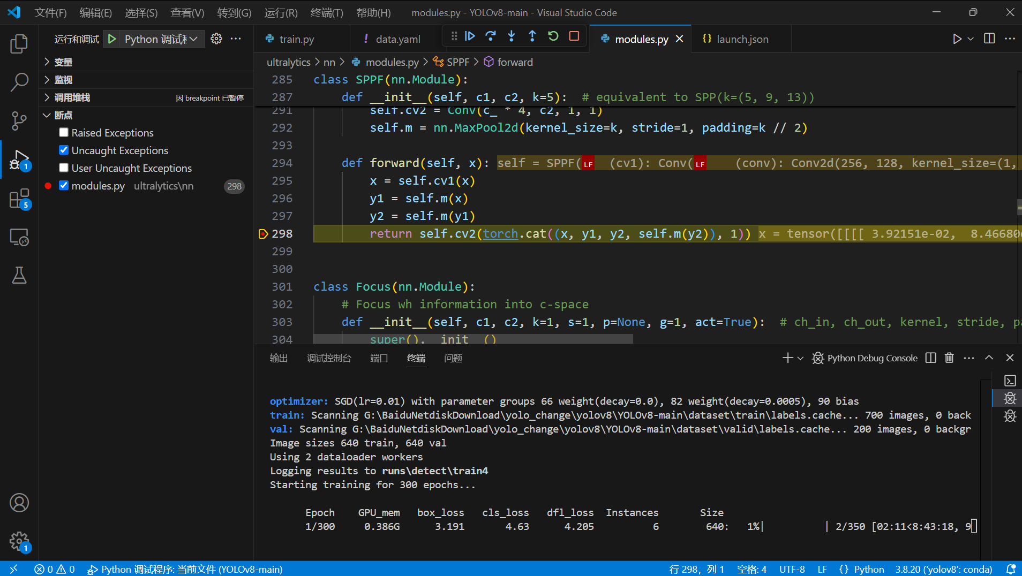Open the Extensions view
This screenshot has width=1022, height=576.
click(x=19, y=199)
